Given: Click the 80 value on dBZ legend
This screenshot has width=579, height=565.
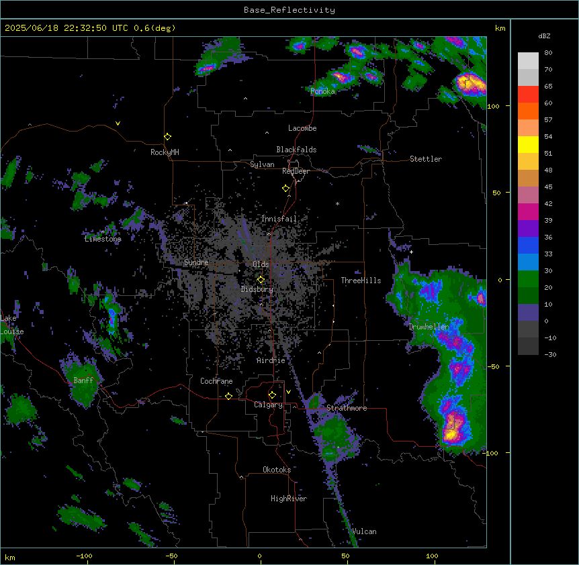Looking at the screenshot, I should (x=548, y=53).
